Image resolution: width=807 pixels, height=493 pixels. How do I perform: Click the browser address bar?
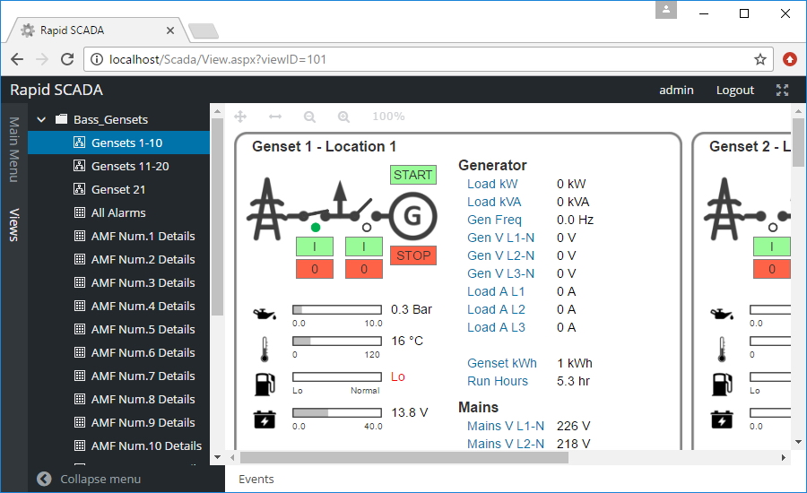point(421,59)
